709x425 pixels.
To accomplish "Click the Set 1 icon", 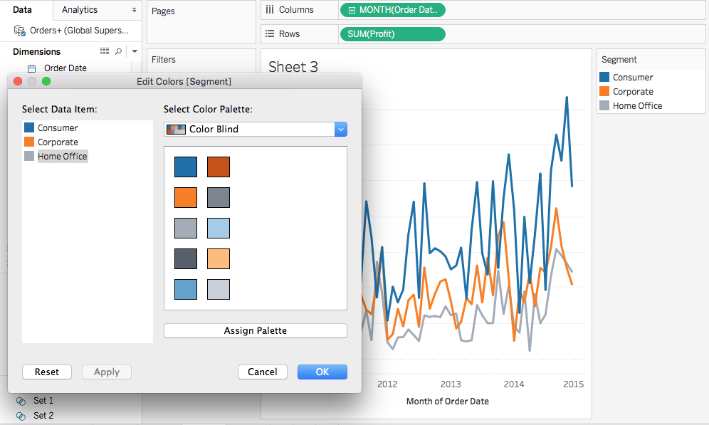I will click(x=21, y=401).
